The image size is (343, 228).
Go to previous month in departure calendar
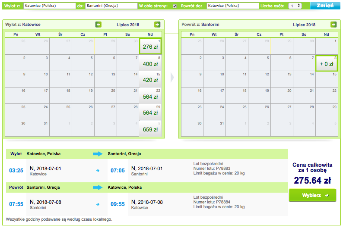pyautogui.click(x=98, y=25)
